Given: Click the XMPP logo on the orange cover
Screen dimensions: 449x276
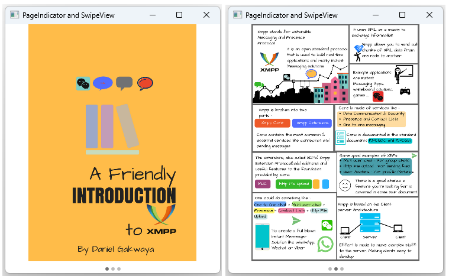Looking at the screenshot, I should pyautogui.click(x=161, y=219).
